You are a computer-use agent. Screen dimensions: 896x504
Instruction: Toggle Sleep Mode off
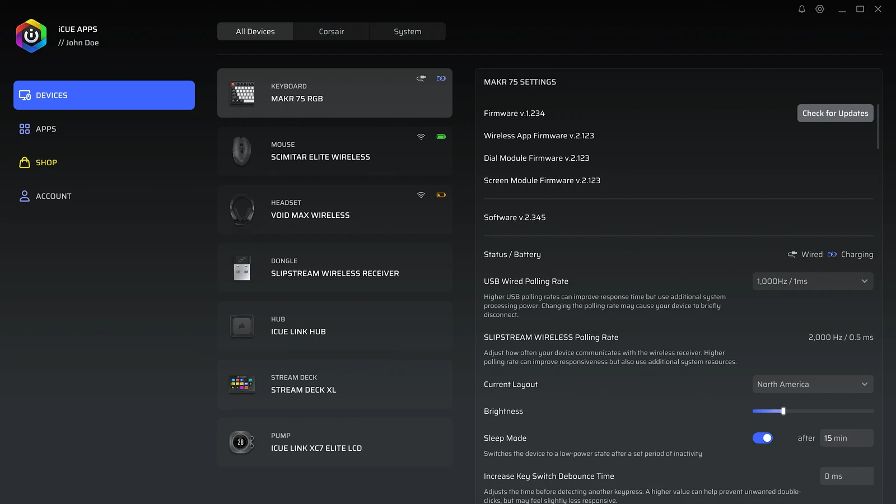[x=763, y=438]
